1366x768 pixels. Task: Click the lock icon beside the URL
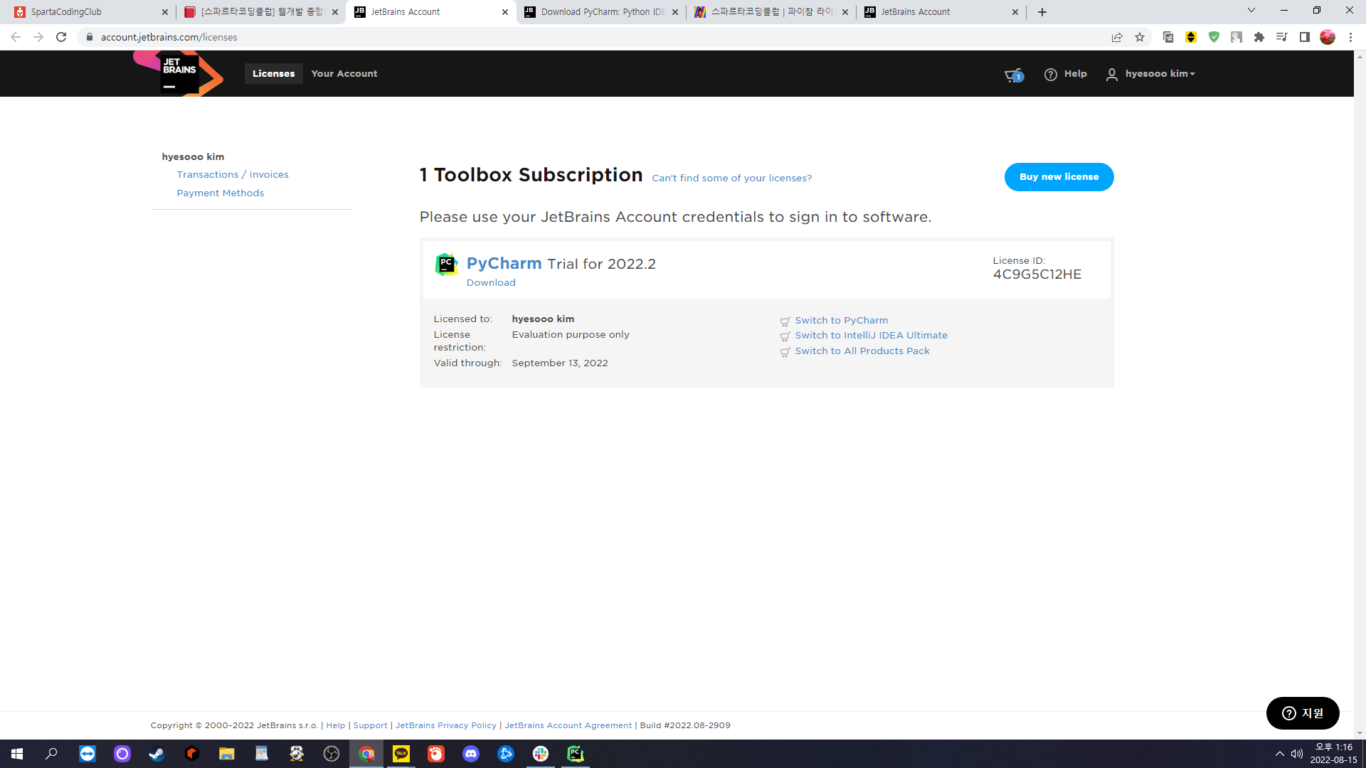pyautogui.click(x=90, y=37)
